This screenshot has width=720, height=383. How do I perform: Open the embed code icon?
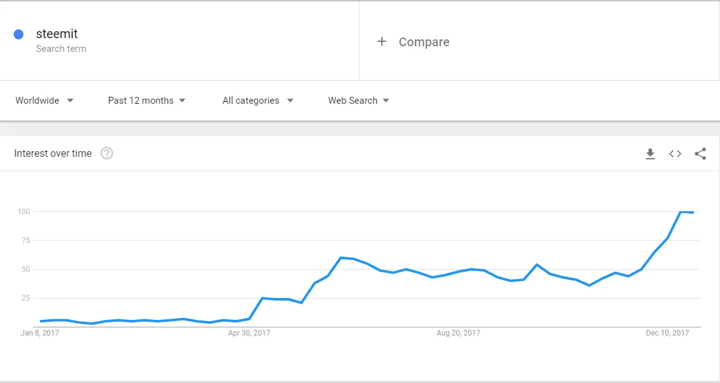675,154
